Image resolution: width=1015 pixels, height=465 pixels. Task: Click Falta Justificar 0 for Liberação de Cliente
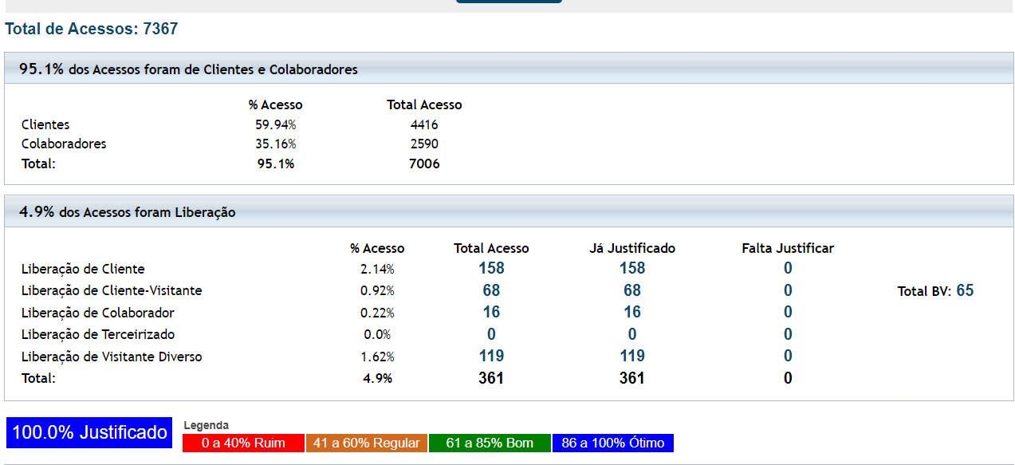coord(788,269)
